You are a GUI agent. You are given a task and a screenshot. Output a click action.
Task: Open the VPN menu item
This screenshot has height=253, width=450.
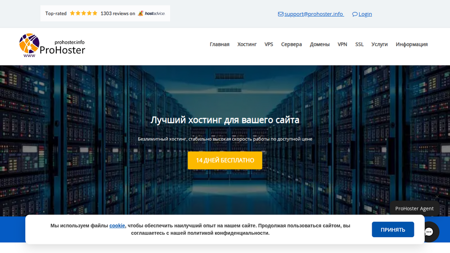pos(342,44)
